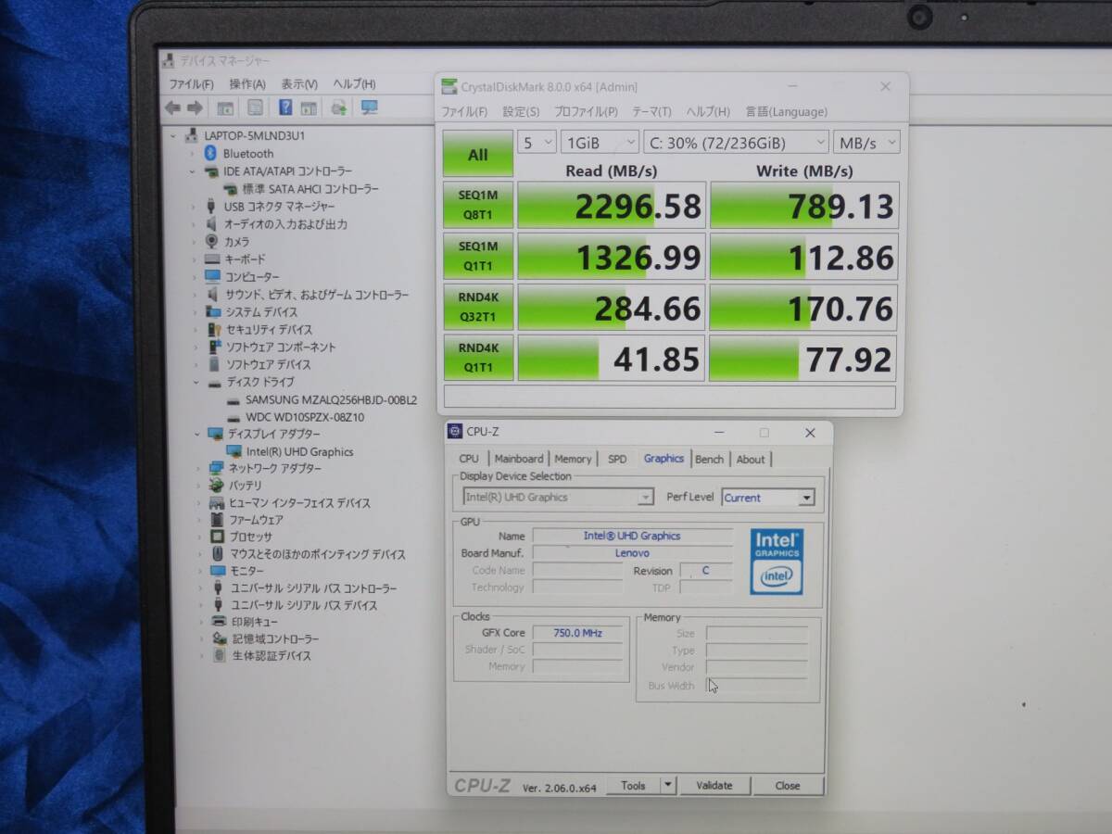This screenshot has width=1112, height=834.
Task: Open 言語(Language) menu in CrystalDiskMark
Action: tap(786, 112)
